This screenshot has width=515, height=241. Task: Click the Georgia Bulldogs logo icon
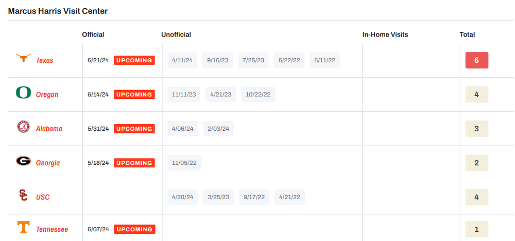tap(23, 161)
